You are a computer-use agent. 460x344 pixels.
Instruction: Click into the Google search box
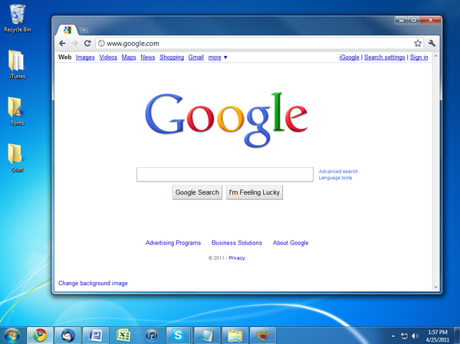[x=225, y=175]
